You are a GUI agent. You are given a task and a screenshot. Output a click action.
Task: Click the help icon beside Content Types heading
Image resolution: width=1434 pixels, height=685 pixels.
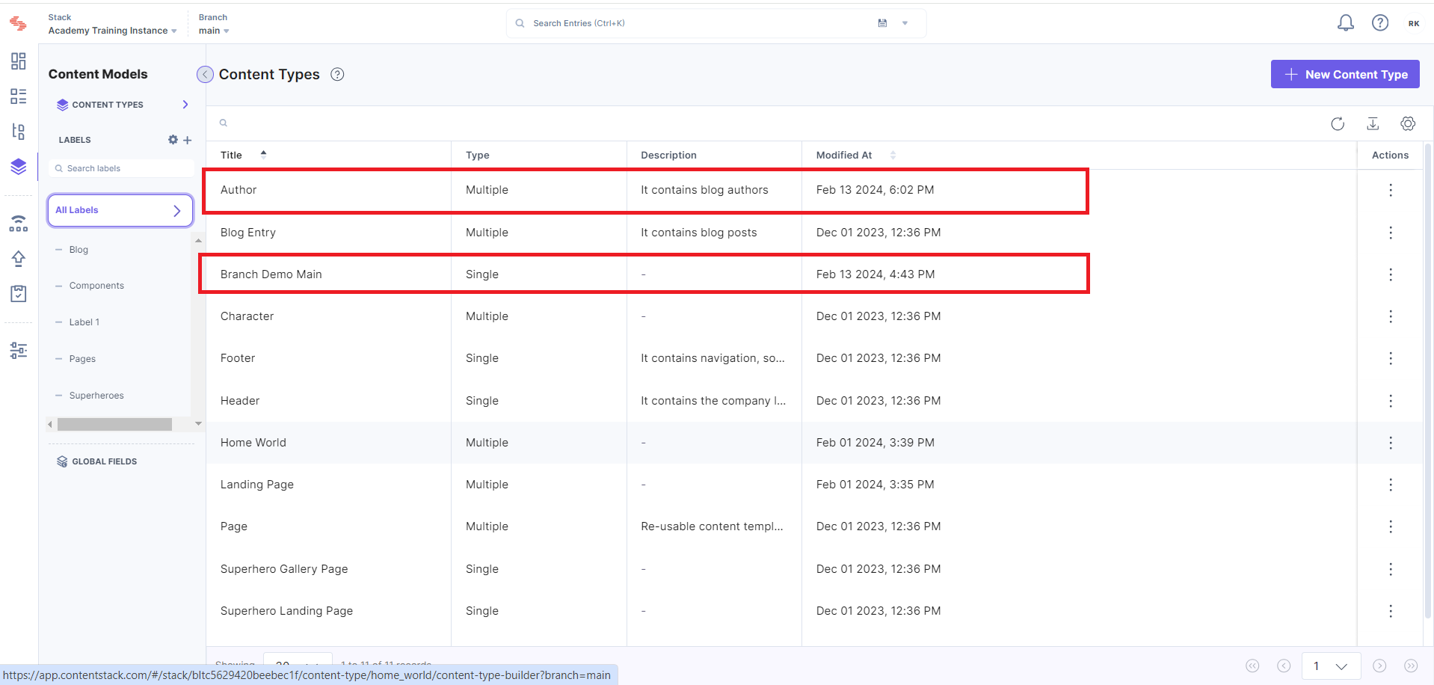(337, 74)
